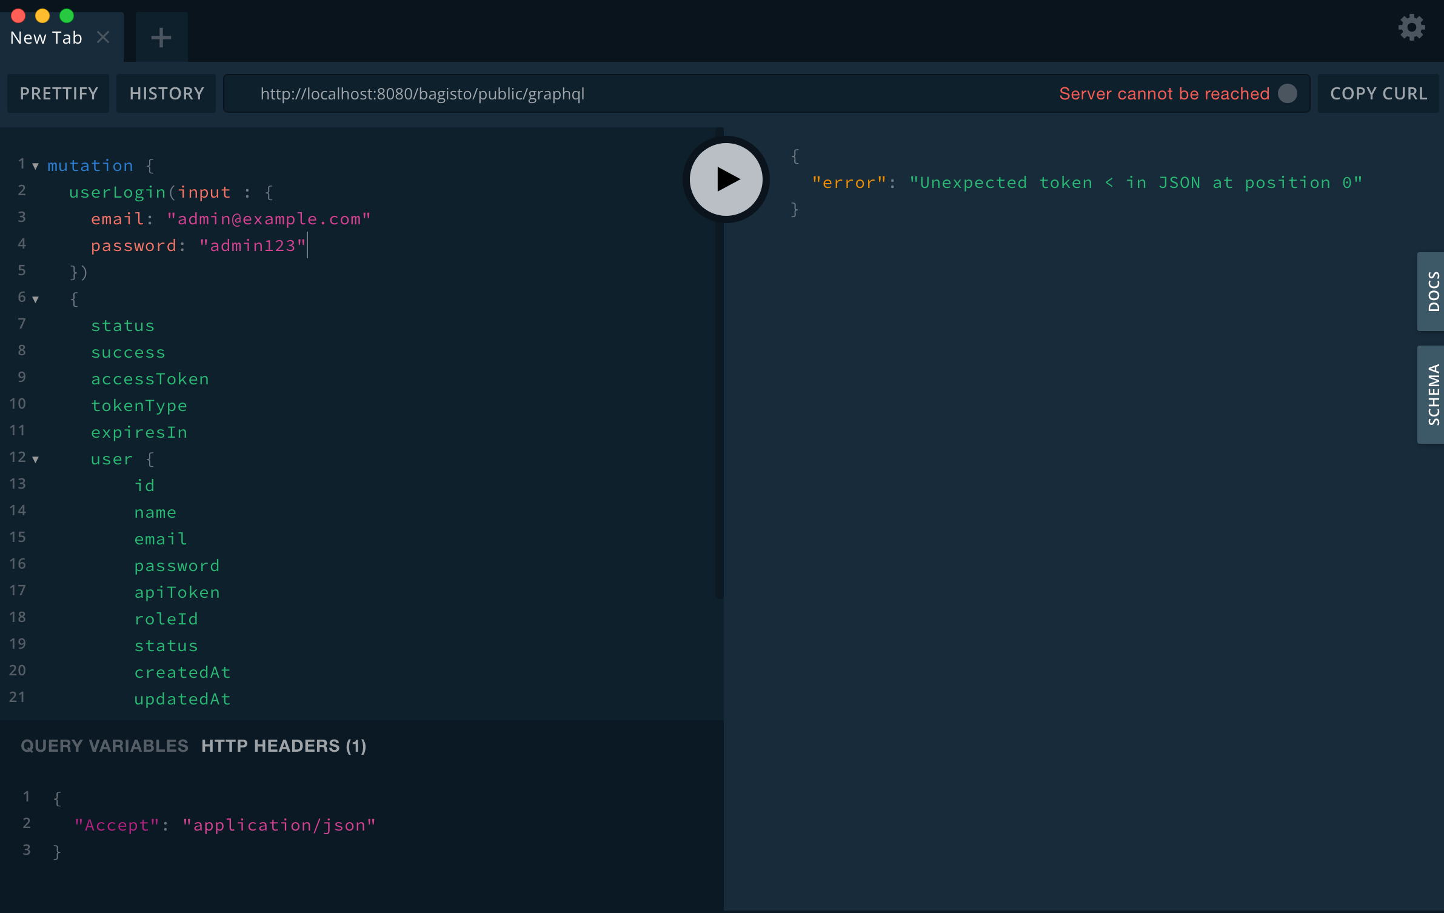This screenshot has width=1444, height=913.
Task: Click the userLogin field name
Action: coord(118,192)
